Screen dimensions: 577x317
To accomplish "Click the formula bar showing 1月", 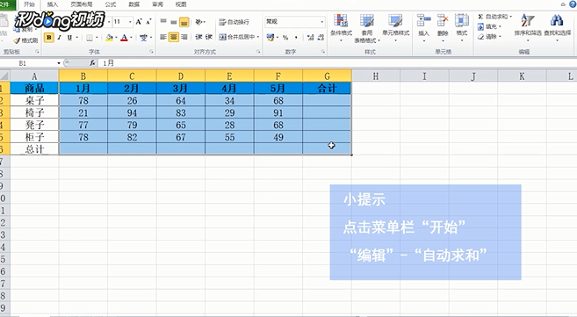I will tap(336, 63).
